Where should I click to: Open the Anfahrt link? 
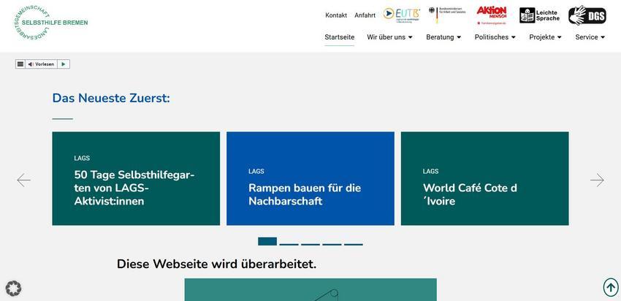pos(365,15)
